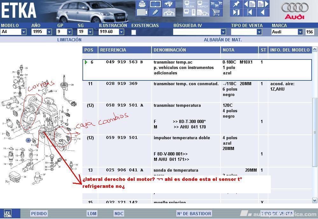
Task: Open the Marca dropdown showing Audi
Action: tap(300, 32)
